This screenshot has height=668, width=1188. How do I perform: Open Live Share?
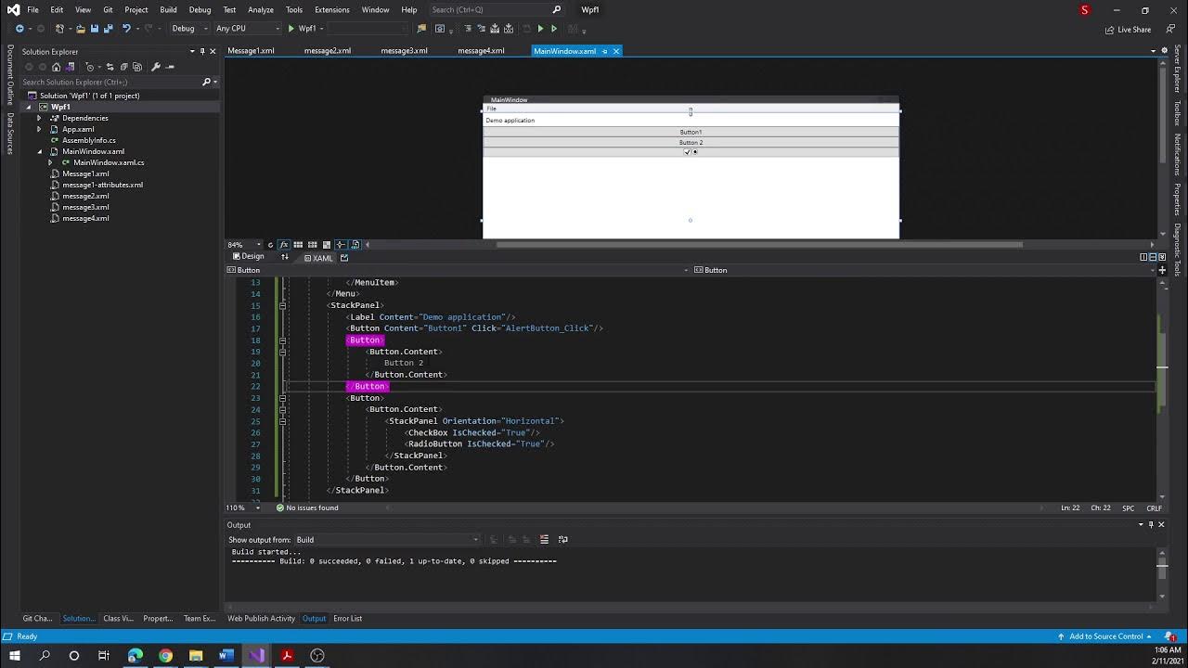[1128, 30]
